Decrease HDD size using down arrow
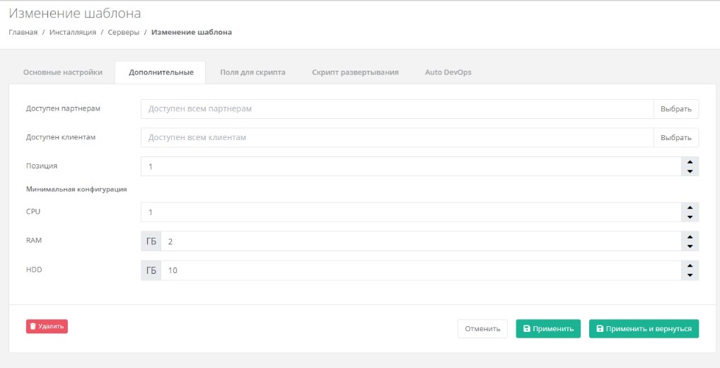The image size is (720, 368). [x=690, y=275]
